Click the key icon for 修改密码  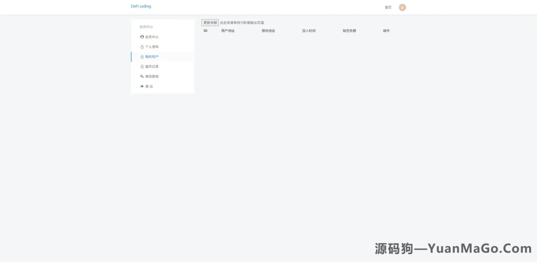coord(142,77)
